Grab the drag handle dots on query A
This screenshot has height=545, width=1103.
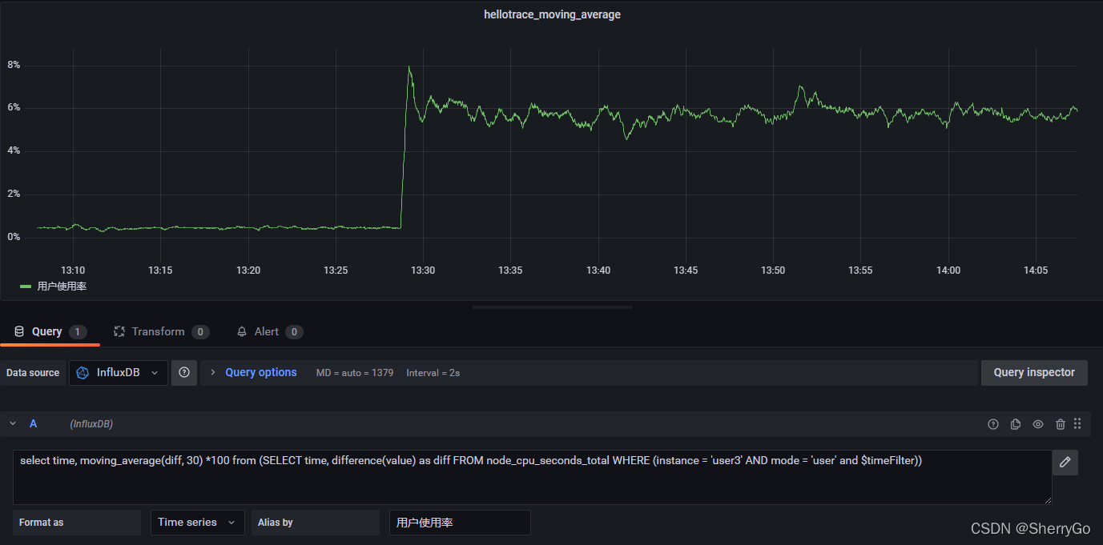pyautogui.click(x=1077, y=423)
